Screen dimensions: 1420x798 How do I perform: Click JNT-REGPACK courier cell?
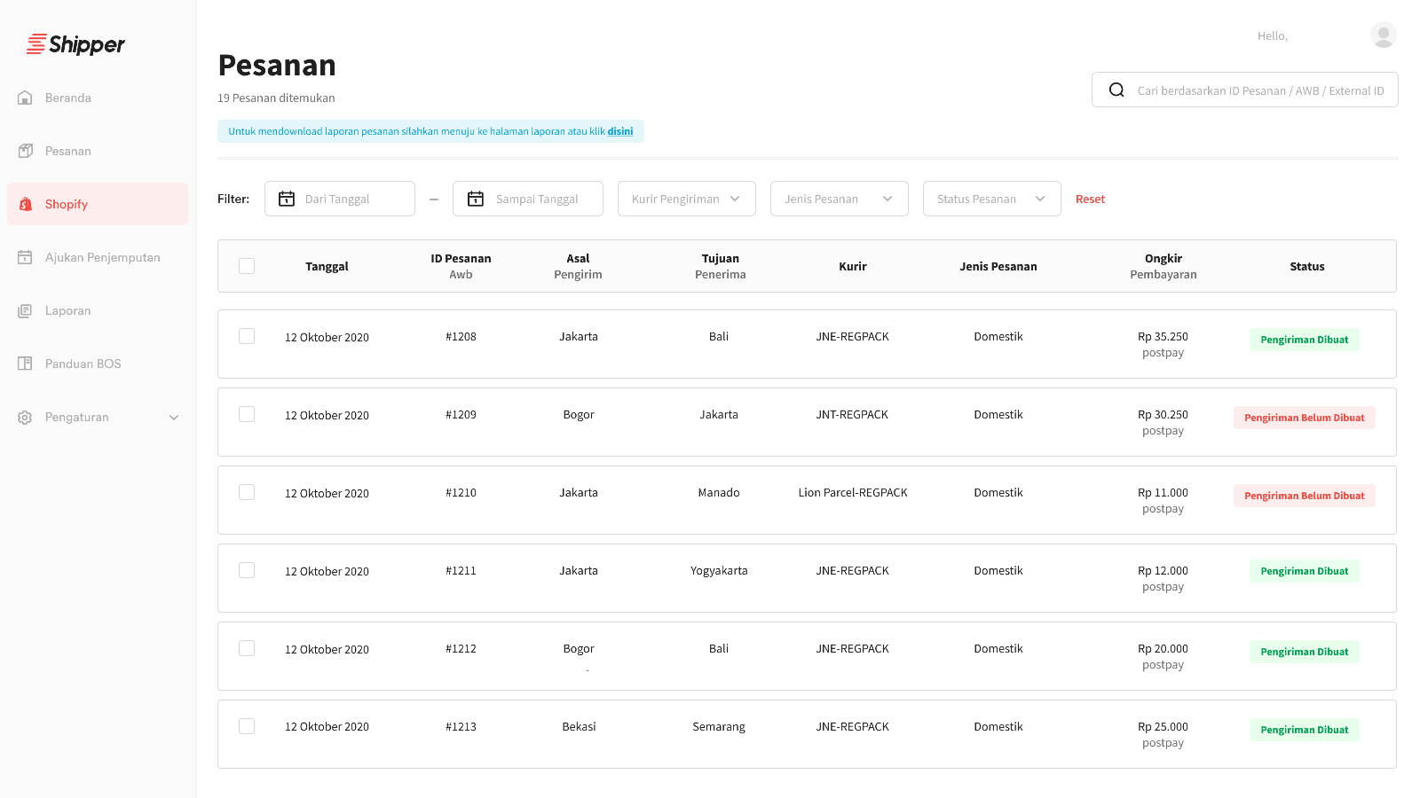click(852, 415)
